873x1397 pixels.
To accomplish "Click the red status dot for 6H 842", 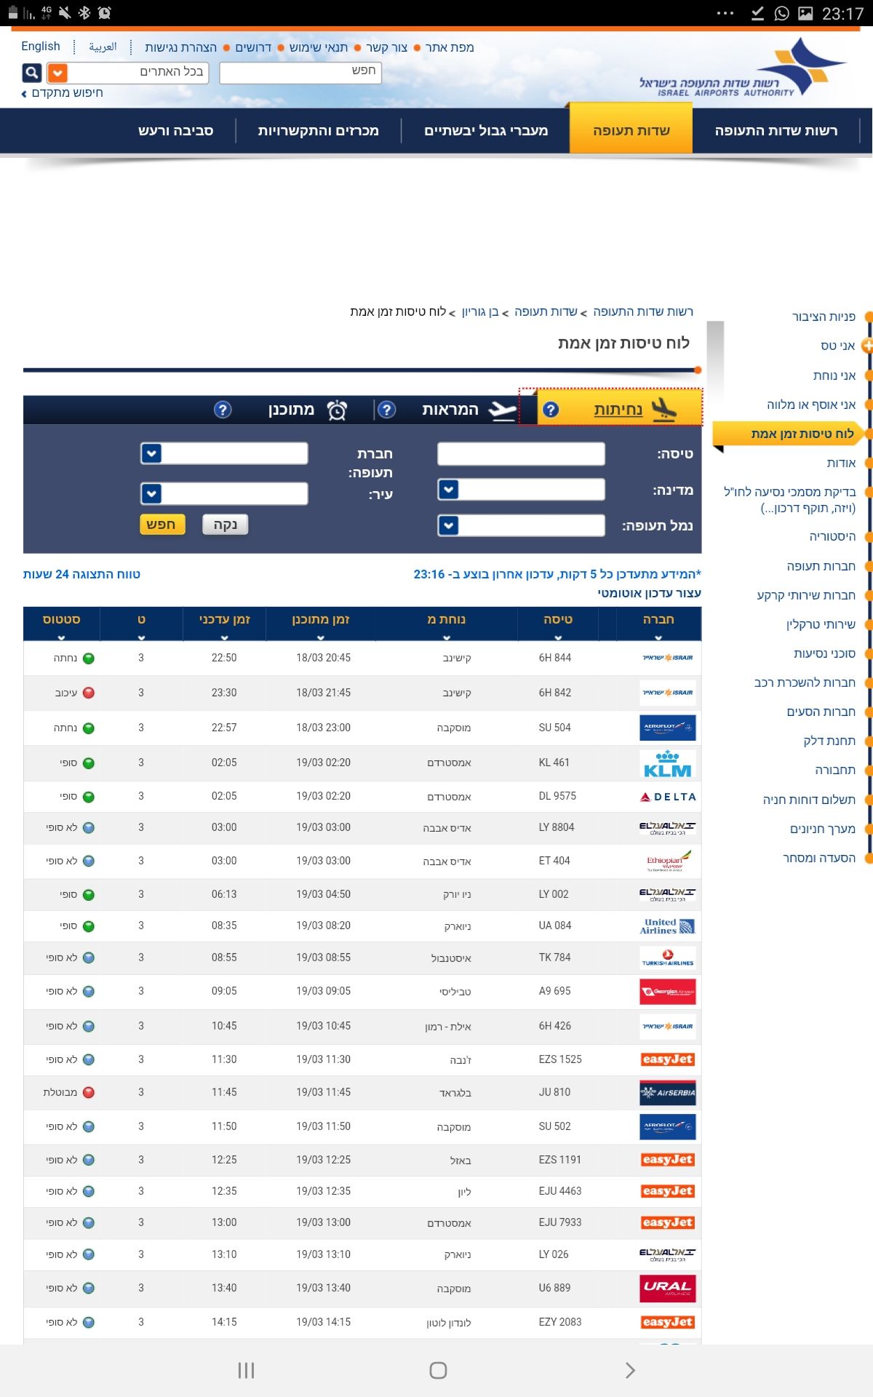I will pyautogui.click(x=89, y=693).
